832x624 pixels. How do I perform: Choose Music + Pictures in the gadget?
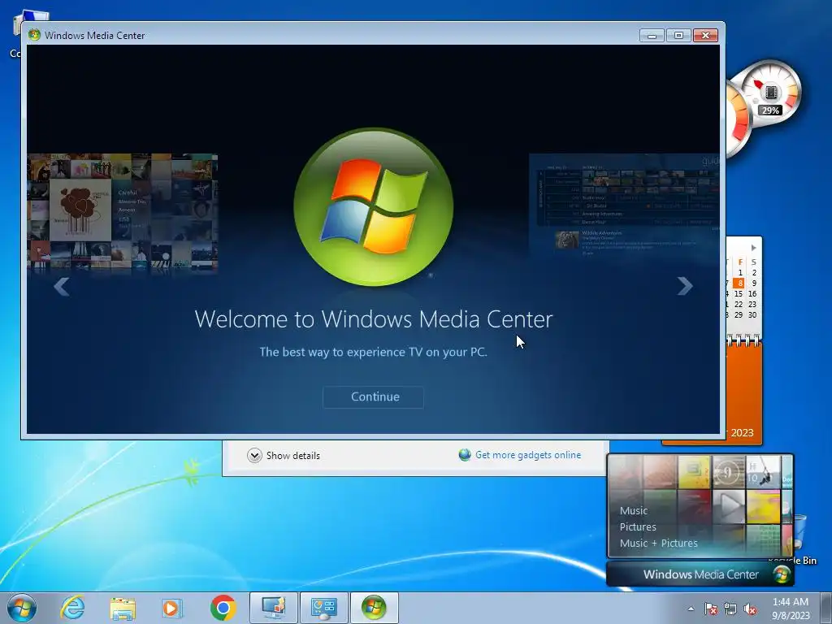click(658, 543)
